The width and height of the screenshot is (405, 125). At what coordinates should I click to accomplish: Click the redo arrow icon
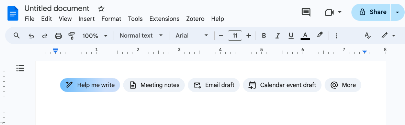(45, 36)
